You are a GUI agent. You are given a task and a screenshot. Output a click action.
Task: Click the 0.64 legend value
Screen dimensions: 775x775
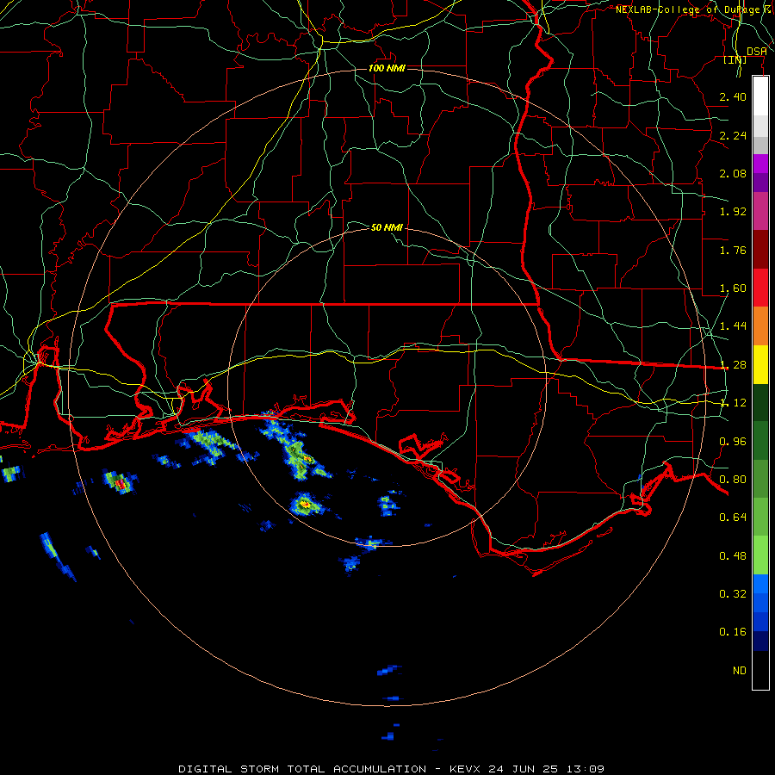pyautogui.click(x=733, y=518)
